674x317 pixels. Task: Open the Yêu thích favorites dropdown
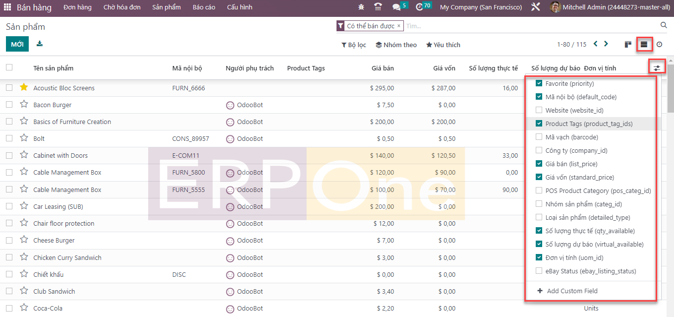[443, 45]
